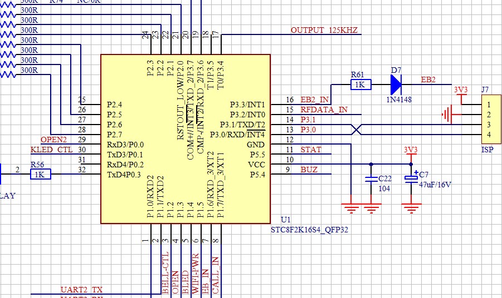Click pin label P3.2/INT0

(247, 115)
